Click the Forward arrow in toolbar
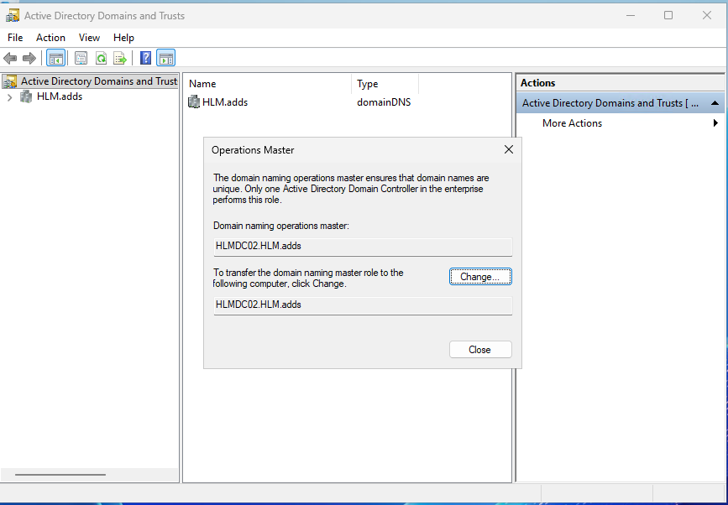 coord(29,58)
